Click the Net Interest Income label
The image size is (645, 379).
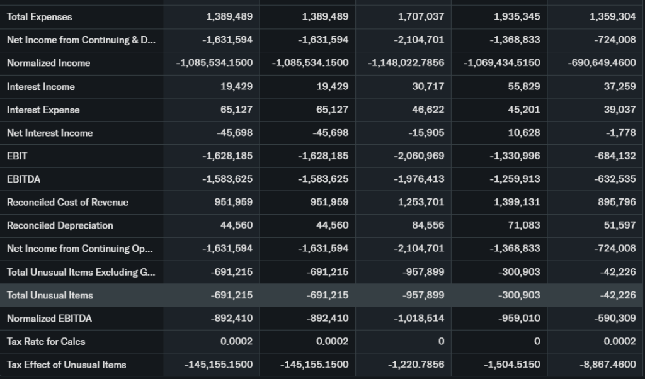[50, 133]
